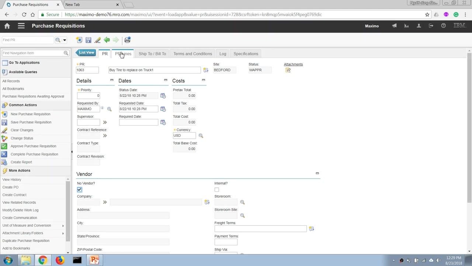Click Change Status in Common Actions
472x266 pixels.
(x=22, y=138)
